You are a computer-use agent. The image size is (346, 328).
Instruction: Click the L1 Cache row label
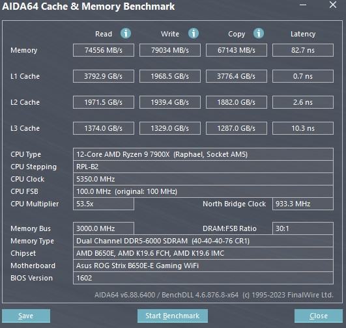pos(25,76)
